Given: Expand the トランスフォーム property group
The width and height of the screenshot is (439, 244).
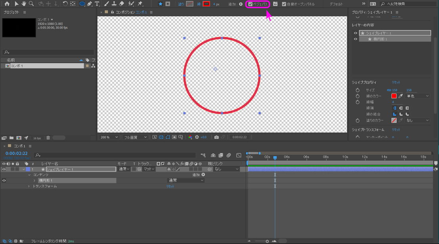Looking at the screenshot, I should point(29,186).
